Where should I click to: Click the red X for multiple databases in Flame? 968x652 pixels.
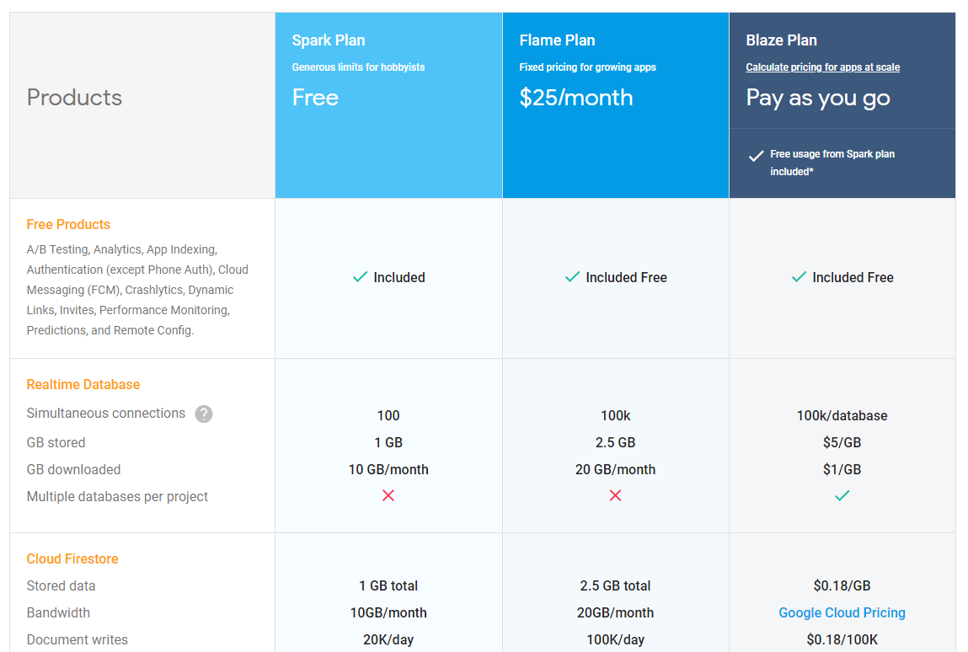[615, 495]
